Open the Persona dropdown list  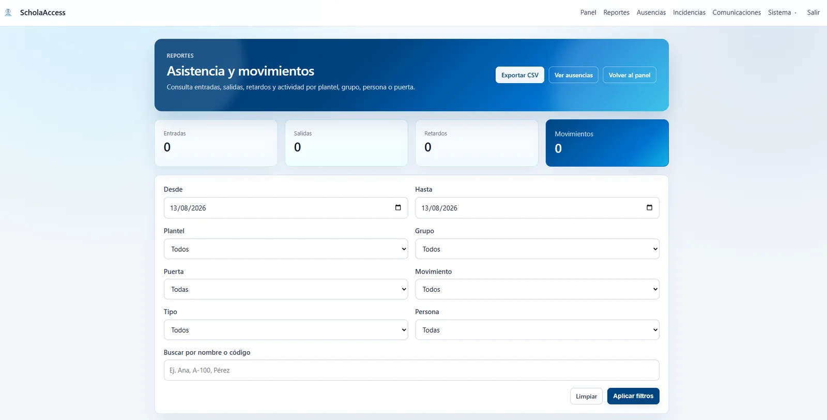tap(537, 330)
